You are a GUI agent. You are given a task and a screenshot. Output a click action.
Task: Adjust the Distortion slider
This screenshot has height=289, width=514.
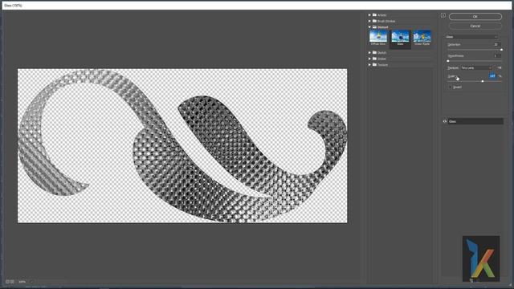501,50
